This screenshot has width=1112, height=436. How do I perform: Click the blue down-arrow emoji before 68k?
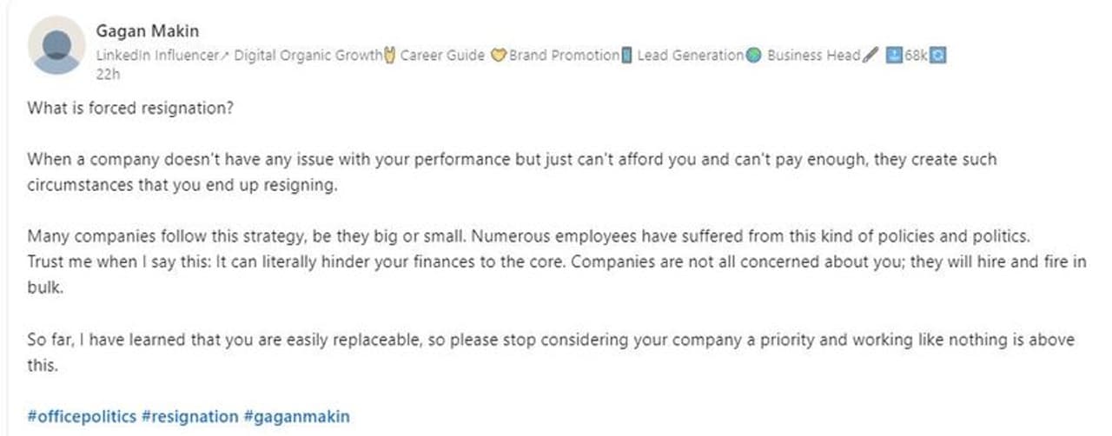coord(893,56)
